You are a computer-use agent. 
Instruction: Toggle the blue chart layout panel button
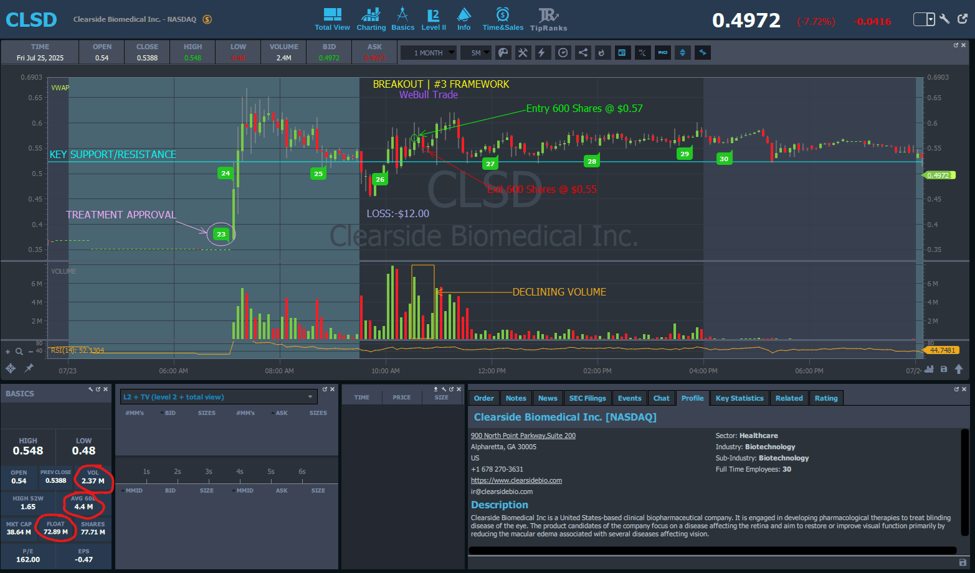622,53
